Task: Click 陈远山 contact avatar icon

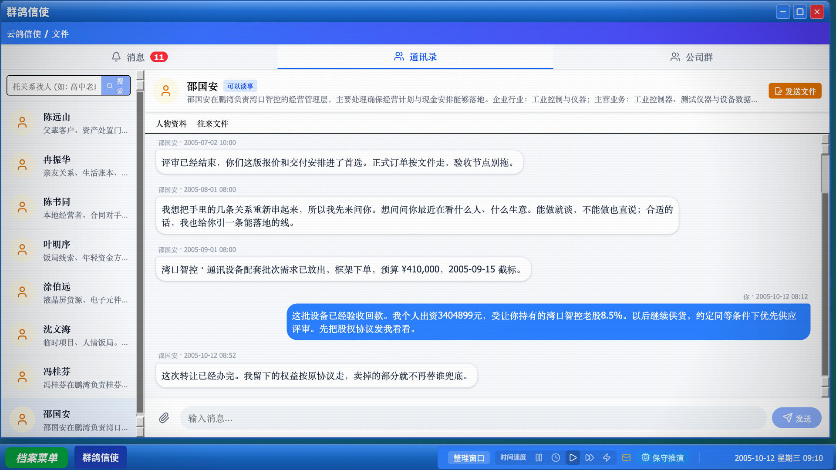Action: click(22, 123)
